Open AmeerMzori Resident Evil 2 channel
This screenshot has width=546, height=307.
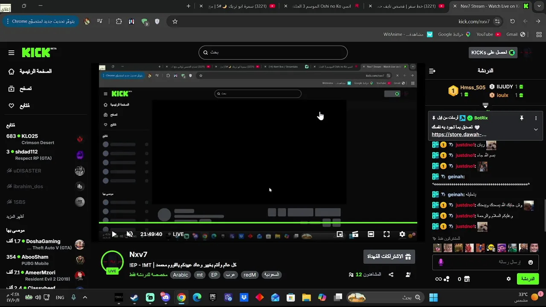tap(45, 275)
